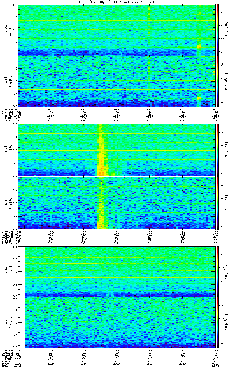Click the THA B-parallel freq [Hz] axis label

pos(10,81)
